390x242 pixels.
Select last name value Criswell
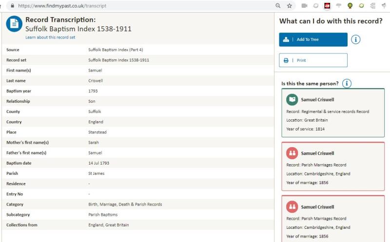(96, 81)
